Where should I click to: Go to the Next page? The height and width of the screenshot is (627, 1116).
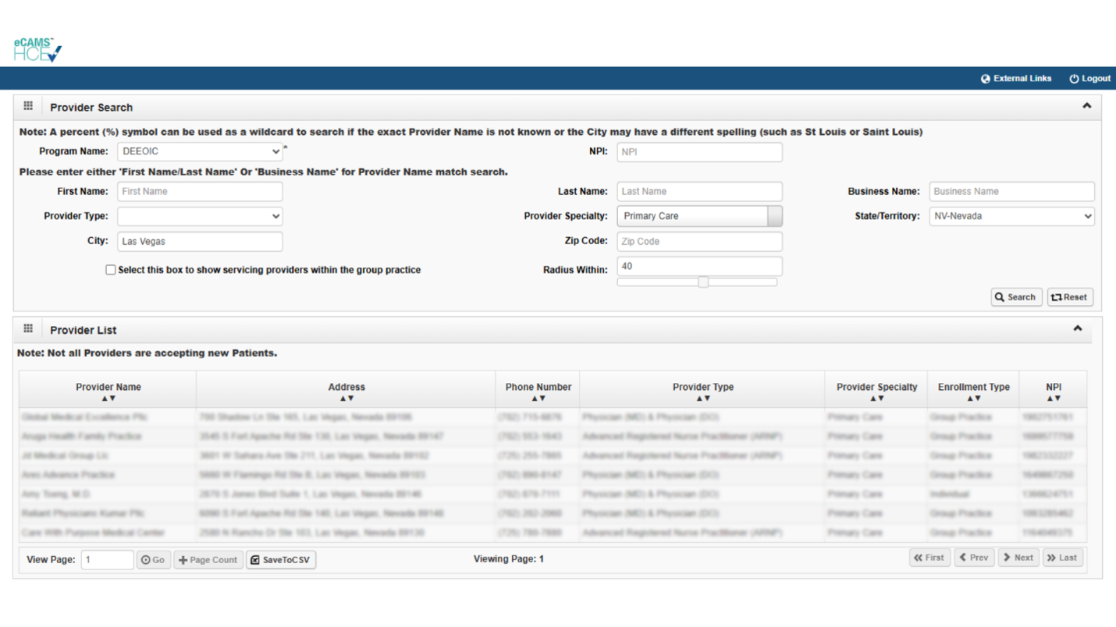click(1018, 558)
